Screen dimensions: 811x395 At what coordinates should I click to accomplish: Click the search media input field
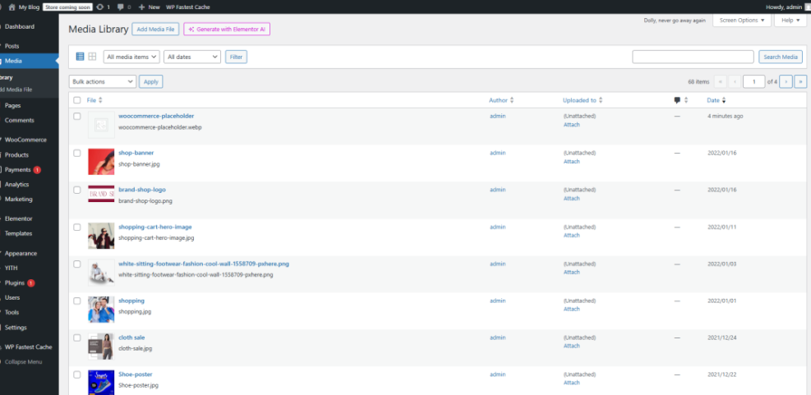tap(693, 57)
